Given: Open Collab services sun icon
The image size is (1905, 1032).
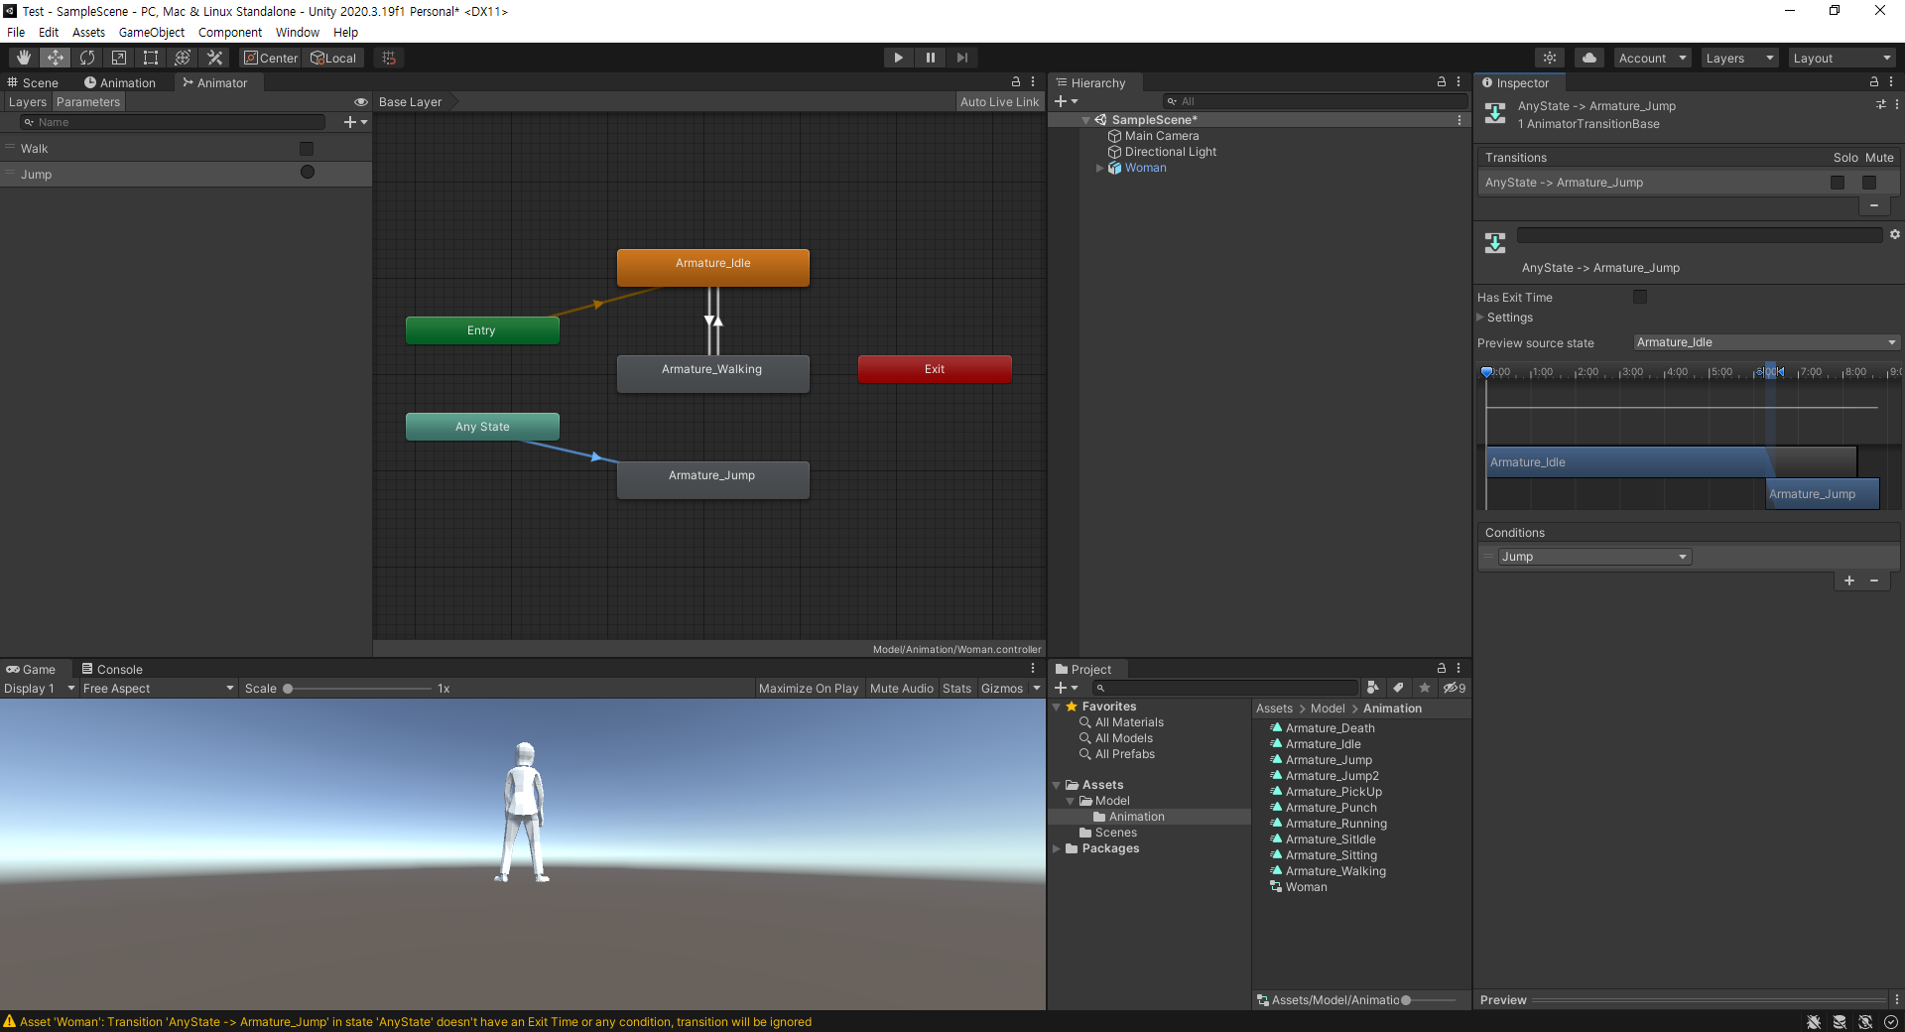Looking at the screenshot, I should (x=1550, y=58).
